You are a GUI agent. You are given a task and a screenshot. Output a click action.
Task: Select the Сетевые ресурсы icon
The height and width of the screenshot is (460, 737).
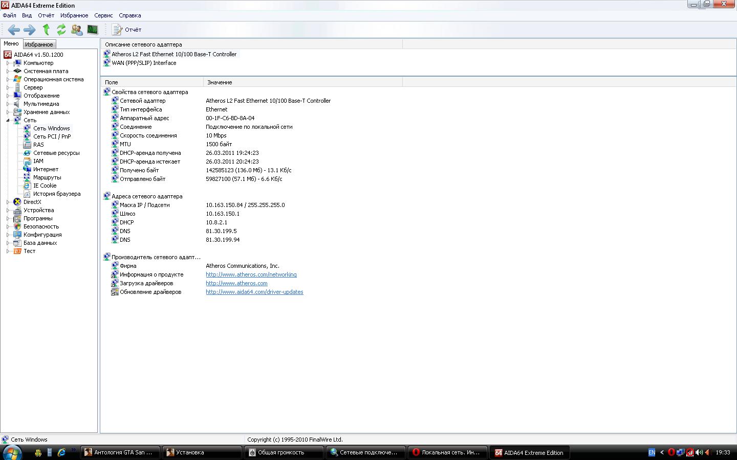(27, 153)
